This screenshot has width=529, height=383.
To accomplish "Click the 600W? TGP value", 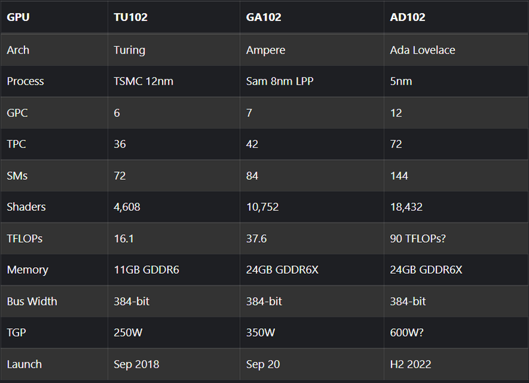I will coord(407,333).
